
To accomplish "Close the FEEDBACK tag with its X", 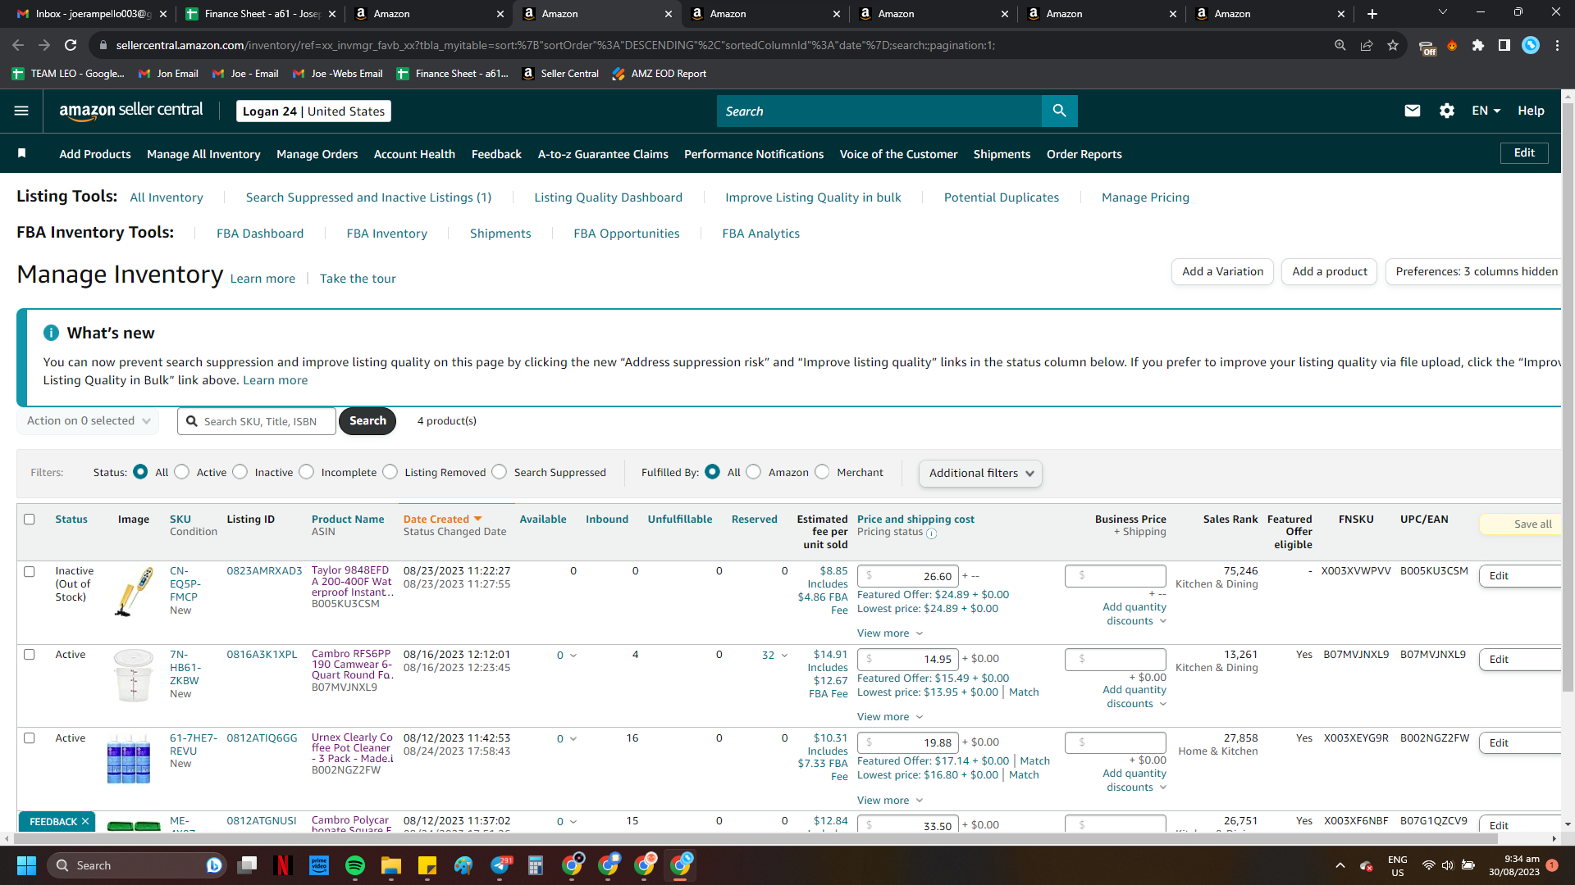I will [85, 821].
